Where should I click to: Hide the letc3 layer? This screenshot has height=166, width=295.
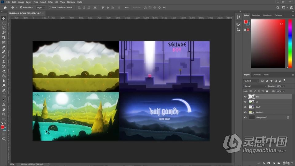[x=245, y=107]
